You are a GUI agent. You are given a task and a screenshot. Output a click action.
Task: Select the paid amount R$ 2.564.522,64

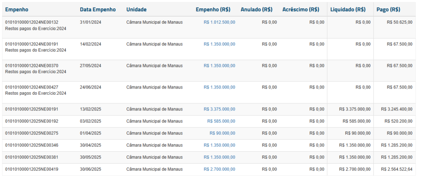396,170
